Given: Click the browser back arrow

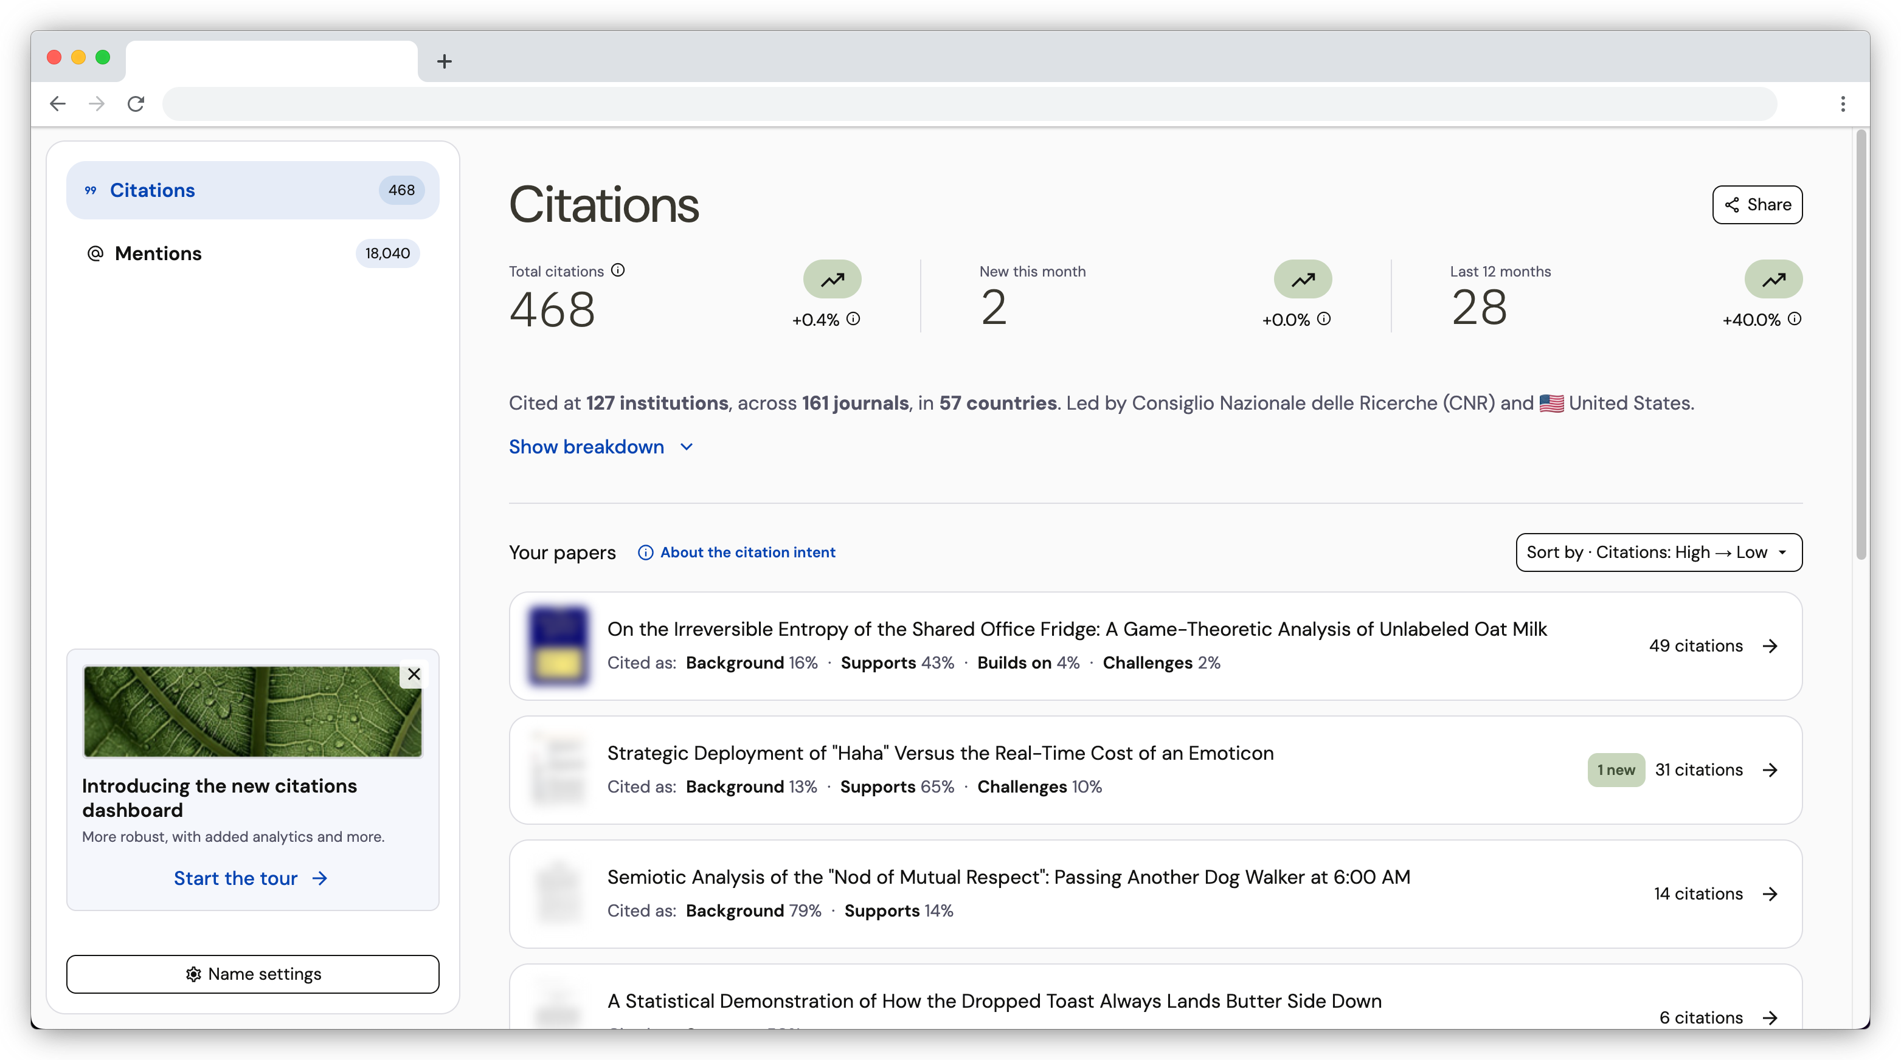Looking at the screenshot, I should 58,104.
